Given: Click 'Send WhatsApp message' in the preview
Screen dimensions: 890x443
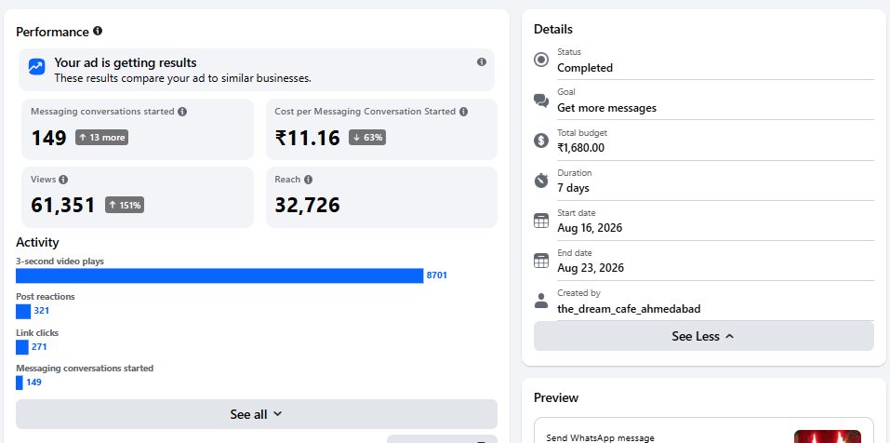Looking at the screenshot, I should pyautogui.click(x=600, y=438).
